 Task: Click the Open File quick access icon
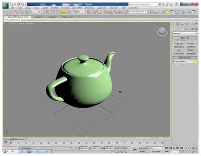click(15, 4)
